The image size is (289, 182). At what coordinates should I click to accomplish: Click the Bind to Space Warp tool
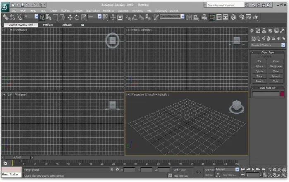coord(19,17)
